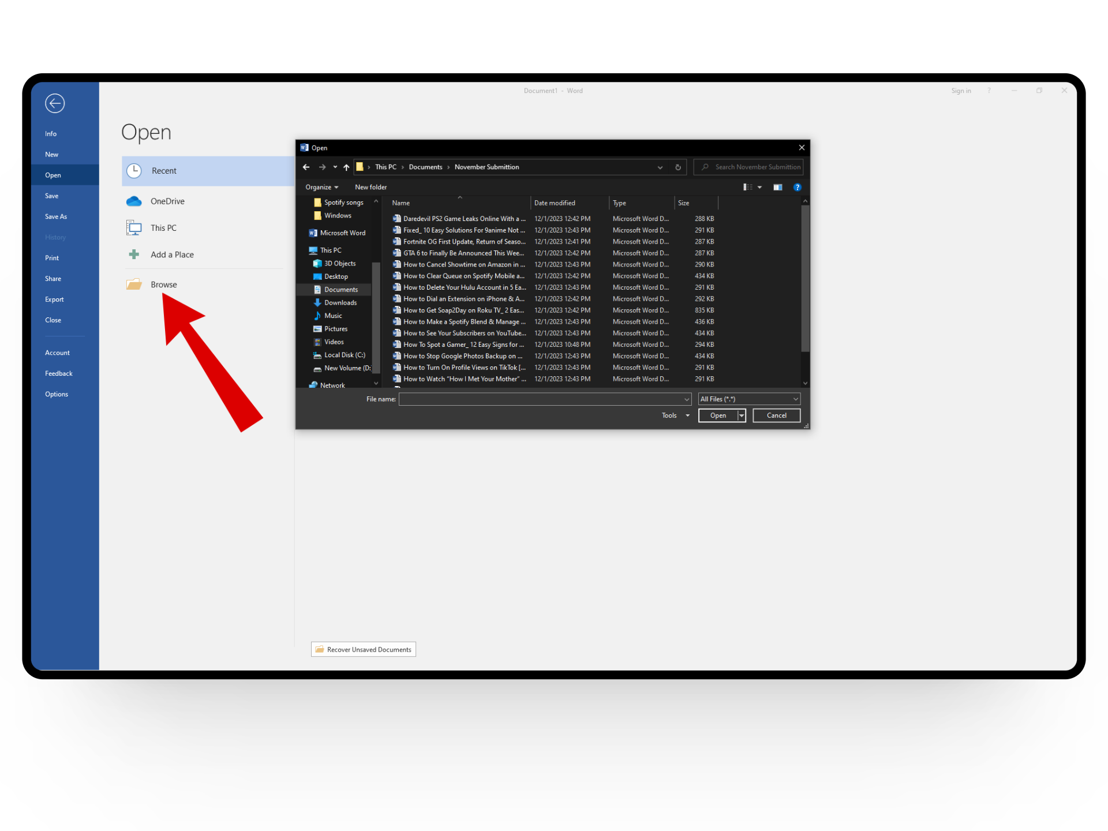This screenshot has width=1108, height=831.
Task: Toggle the preview pane icon
Action: pyautogui.click(x=777, y=187)
